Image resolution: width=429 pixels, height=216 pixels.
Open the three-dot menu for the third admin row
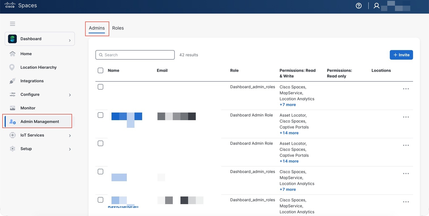pyautogui.click(x=406, y=145)
